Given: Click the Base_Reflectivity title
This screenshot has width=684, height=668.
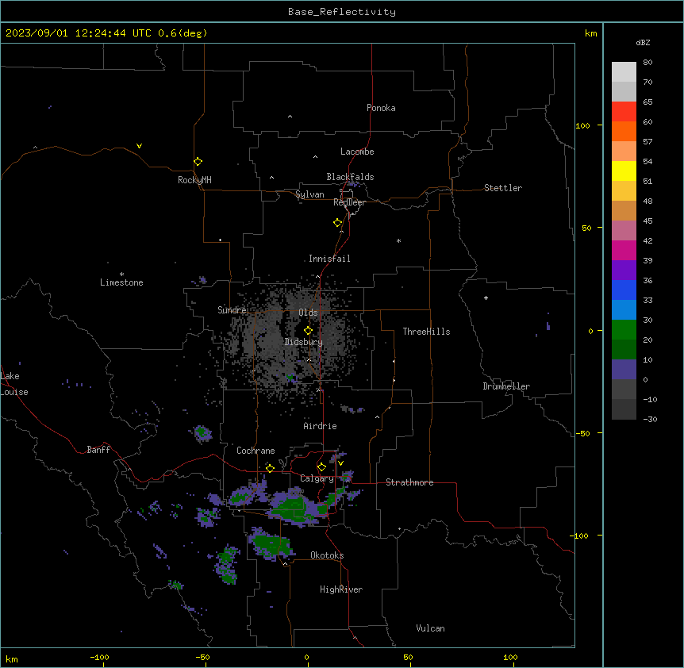Looking at the screenshot, I should coord(342,12).
